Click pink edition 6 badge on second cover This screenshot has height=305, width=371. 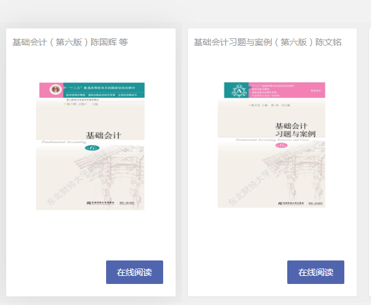tap(281, 145)
